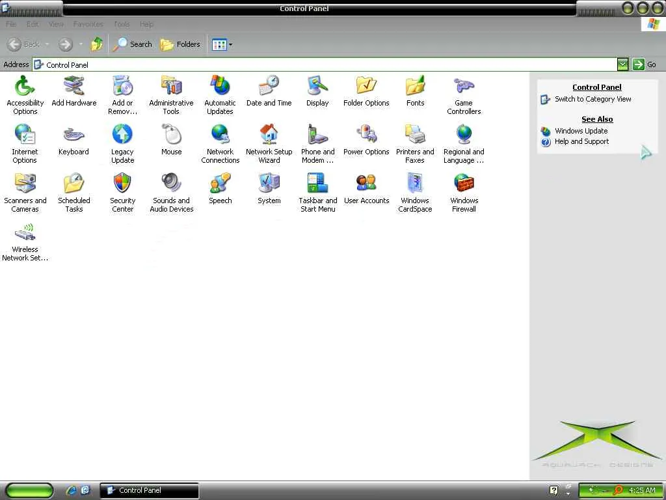Viewport: 666px width, 500px height.
Task: Open Help and Support link
Action: (x=581, y=141)
